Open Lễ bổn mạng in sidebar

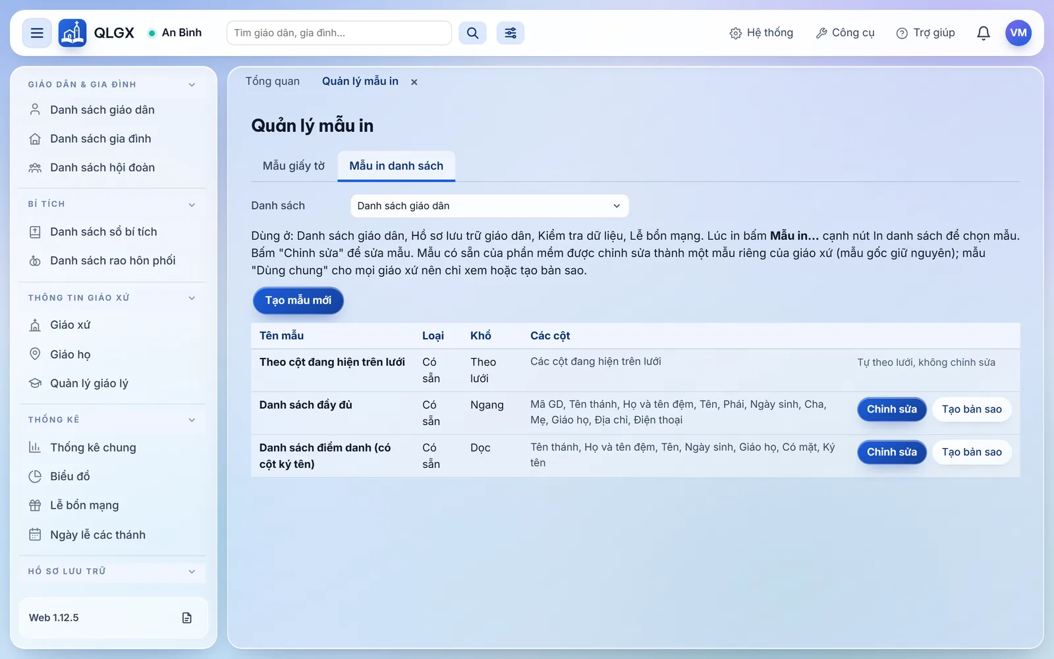pos(113,505)
